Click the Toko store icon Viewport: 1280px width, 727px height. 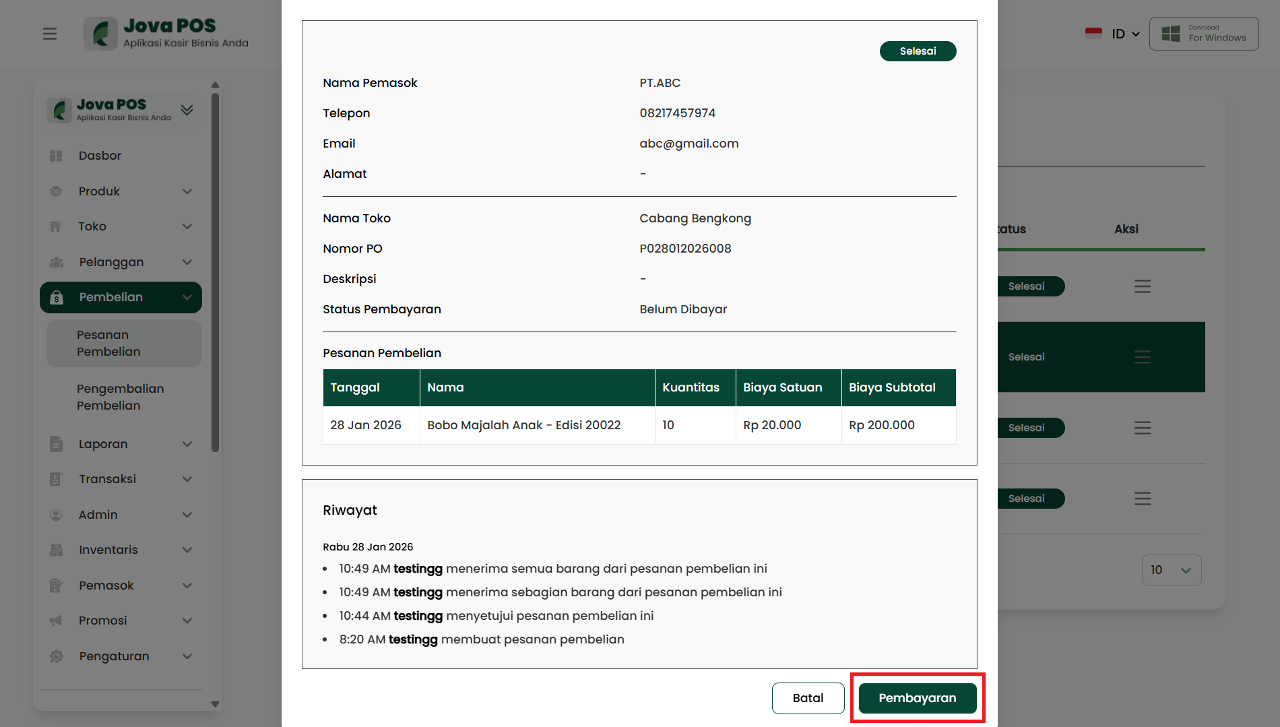coord(56,226)
